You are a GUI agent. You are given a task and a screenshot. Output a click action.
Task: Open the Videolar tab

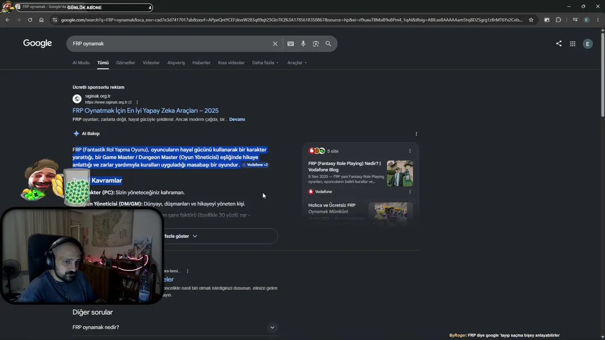151,63
